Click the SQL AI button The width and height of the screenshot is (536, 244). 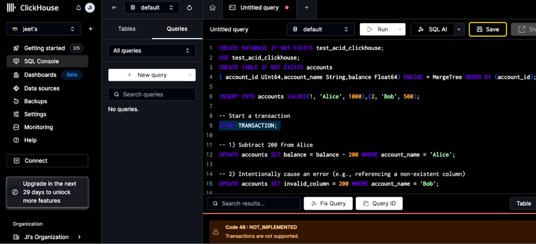point(432,29)
